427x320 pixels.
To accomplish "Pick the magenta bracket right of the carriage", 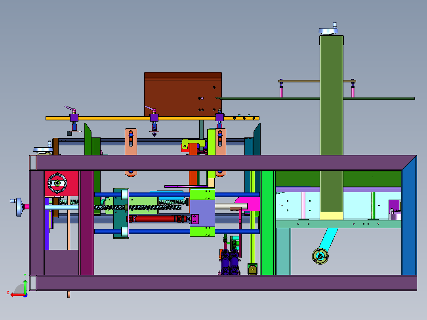I will pos(250,204).
